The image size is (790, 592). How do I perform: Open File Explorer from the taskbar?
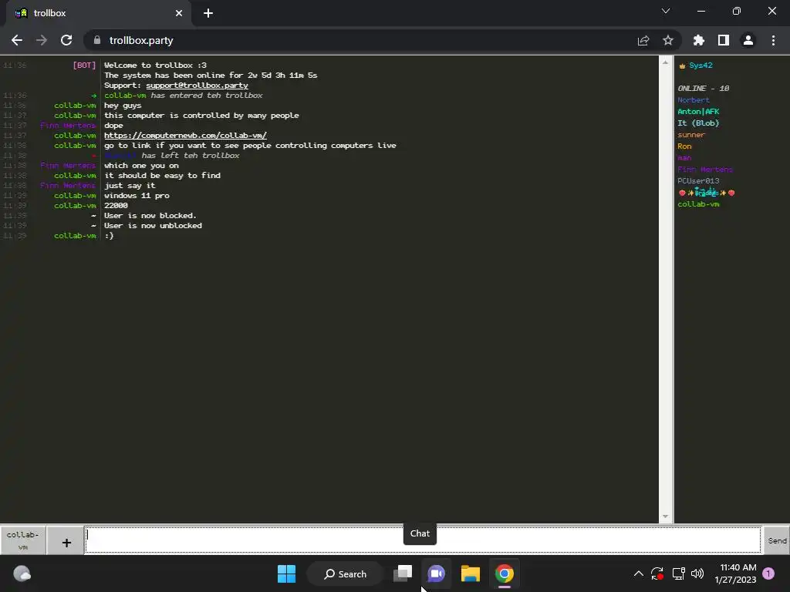[x=470, y=573]
